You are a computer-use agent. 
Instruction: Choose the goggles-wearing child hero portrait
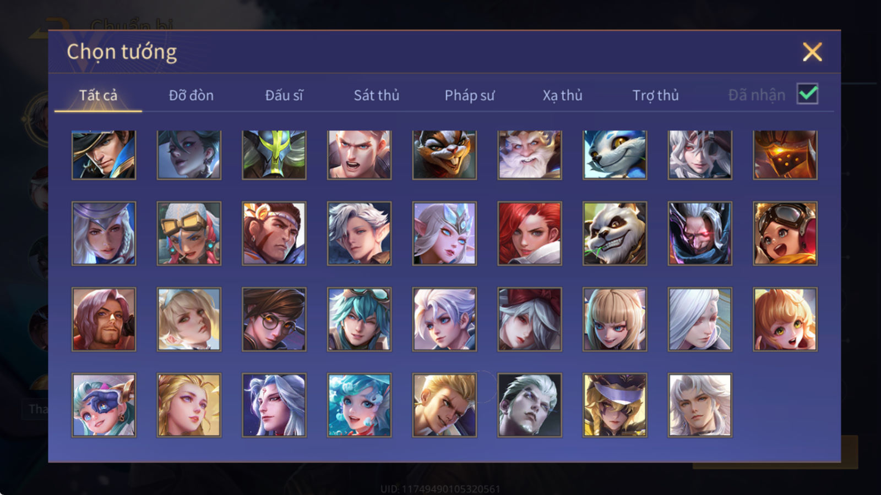point(785,233)
